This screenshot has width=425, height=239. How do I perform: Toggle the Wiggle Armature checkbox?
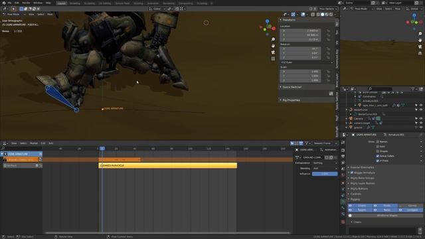pos(352,173)
